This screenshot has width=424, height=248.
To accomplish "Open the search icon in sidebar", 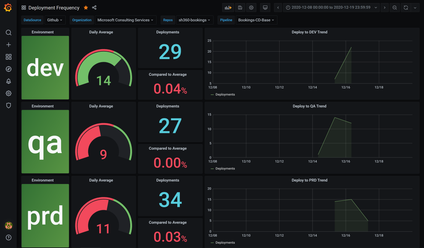I will 9,32.
